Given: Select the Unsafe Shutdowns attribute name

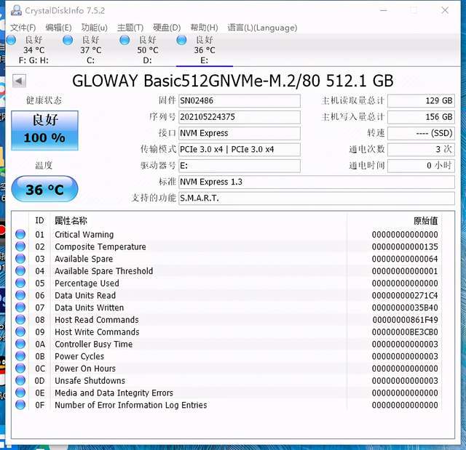Looking at the screenshot, I should pyautogui.click(x=90, y=381).
